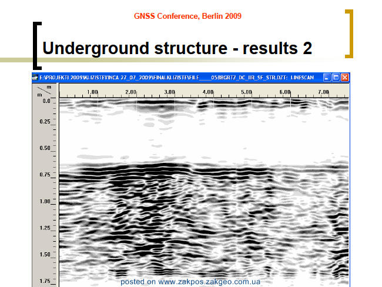This screenshot has height=287, width=382.
Task: Click the 1.00 mark on horizontal ruler
Action: (x=93, y=92)
